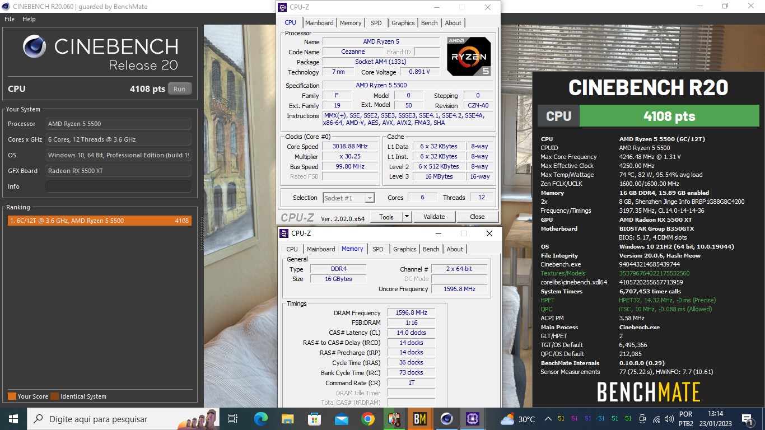Viewport: 765px width, 430px height.
Task: Click the DRAM Frequency value 1596.8 MHz
Action: point(411,313)
